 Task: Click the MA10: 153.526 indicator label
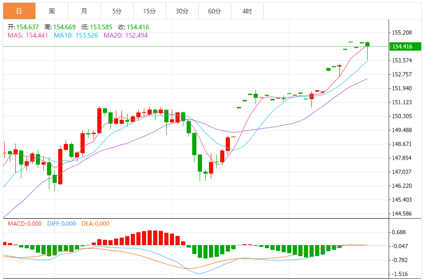click(x=76, y=35)
